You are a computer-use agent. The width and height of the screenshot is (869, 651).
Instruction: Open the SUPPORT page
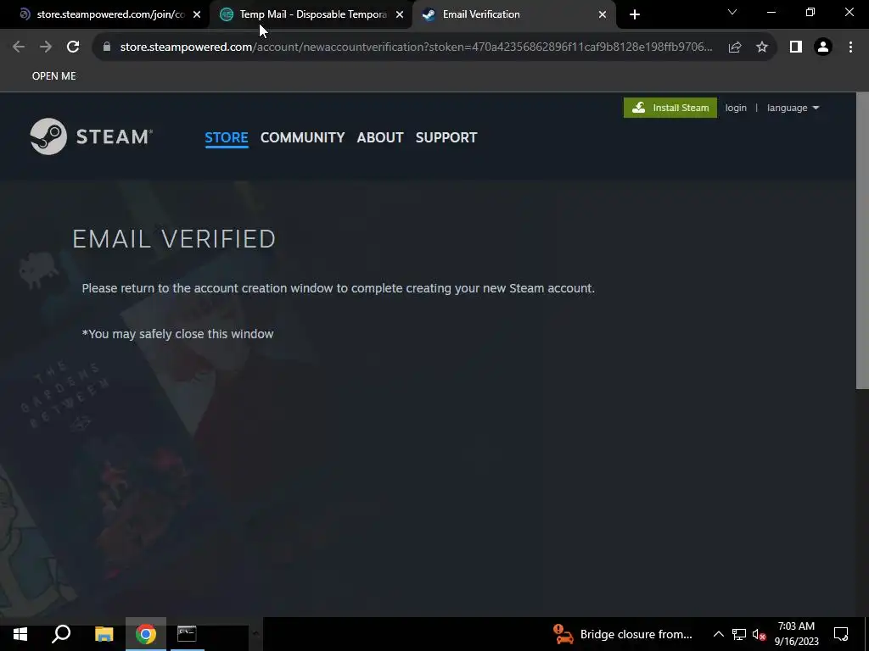point(446,137)
